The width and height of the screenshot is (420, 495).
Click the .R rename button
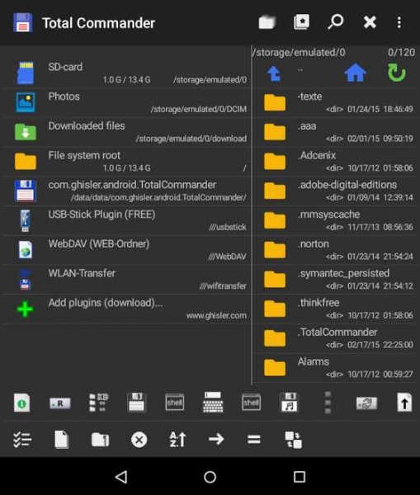click(60, 403)
